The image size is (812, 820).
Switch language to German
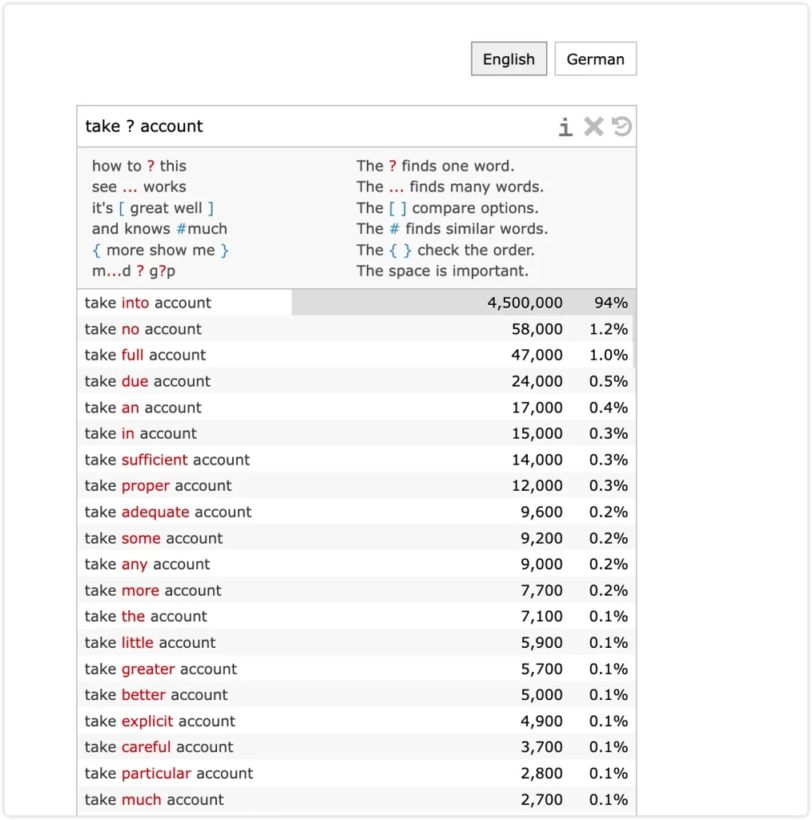pos(596,59)
